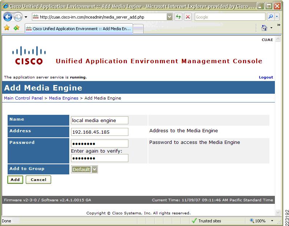Click the Google search box
The height and width of the screenshot is (226, 289).
tap(230, 17)
